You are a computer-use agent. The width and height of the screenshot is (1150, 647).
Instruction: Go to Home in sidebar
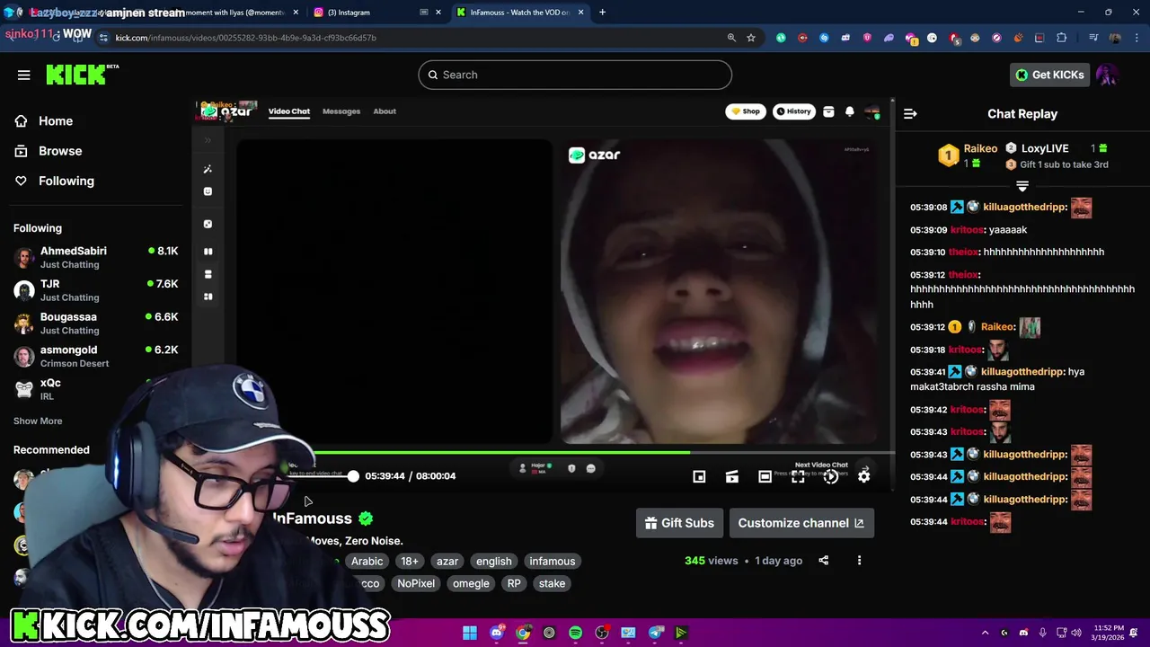[56, 121]
